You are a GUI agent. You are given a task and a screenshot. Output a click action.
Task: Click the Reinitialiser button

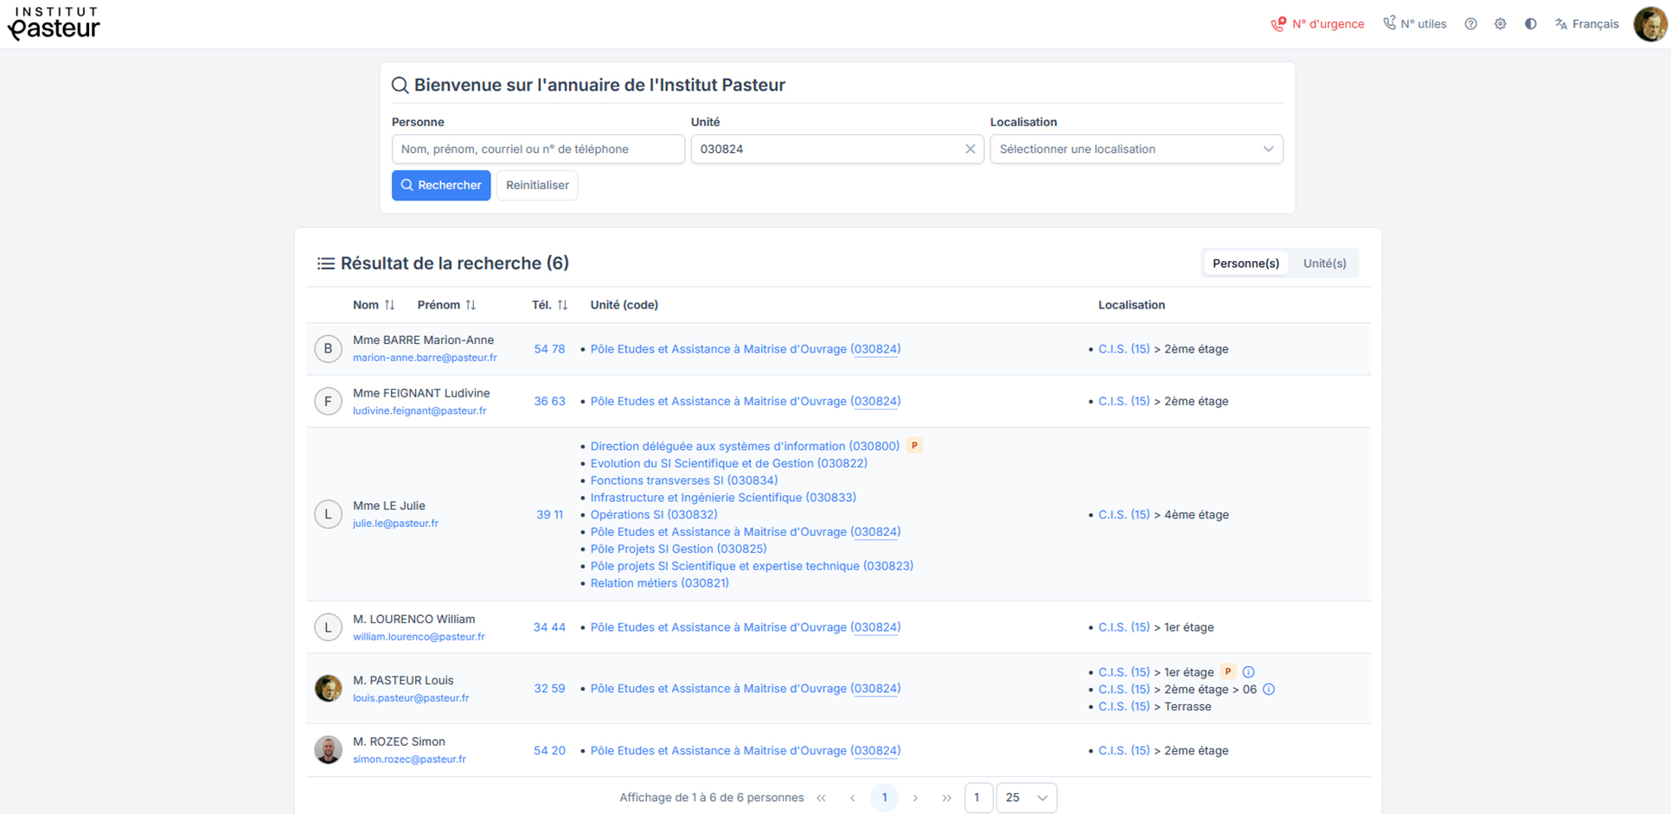tap(537, 186)
